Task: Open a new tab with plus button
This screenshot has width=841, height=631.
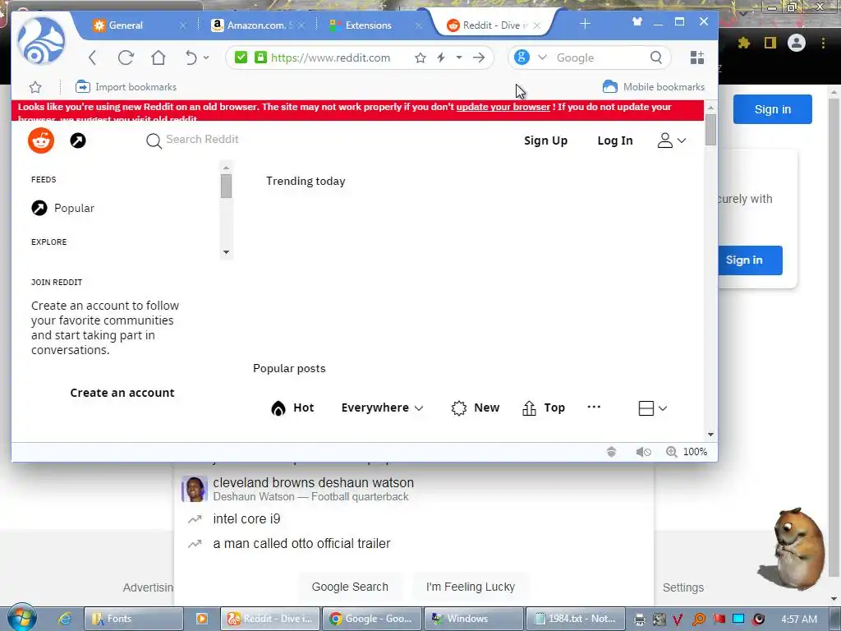Action: [x=585, y=24]
